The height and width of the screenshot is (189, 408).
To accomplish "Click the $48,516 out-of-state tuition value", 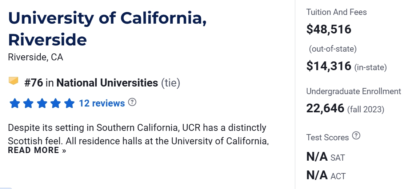I will (329, 29).
